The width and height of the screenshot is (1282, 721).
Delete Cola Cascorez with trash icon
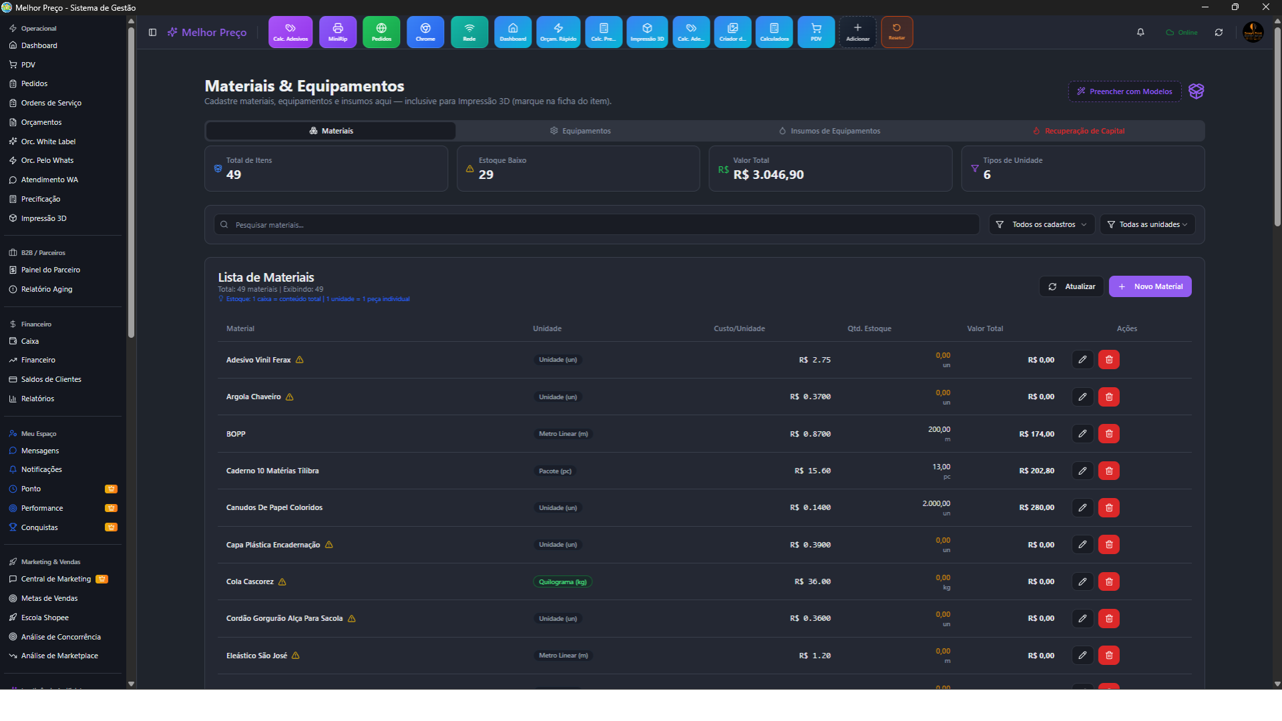tap(1109, 581)
